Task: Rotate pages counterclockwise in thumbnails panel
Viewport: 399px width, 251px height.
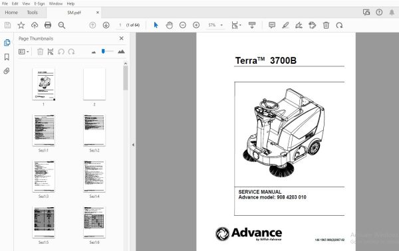Action: [61, 52]
